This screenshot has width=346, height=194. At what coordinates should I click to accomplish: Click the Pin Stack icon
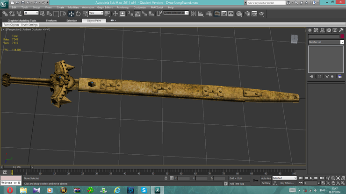312,76
